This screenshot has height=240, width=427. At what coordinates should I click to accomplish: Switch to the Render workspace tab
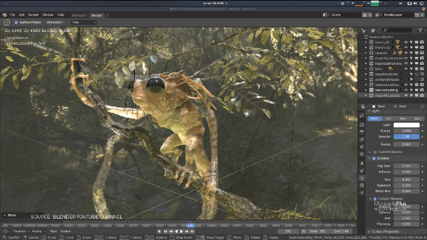coord(97,15)
